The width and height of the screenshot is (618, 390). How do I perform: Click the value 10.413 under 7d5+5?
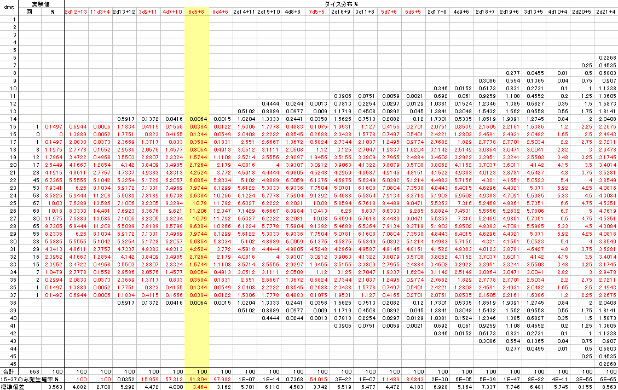(316, 211)
